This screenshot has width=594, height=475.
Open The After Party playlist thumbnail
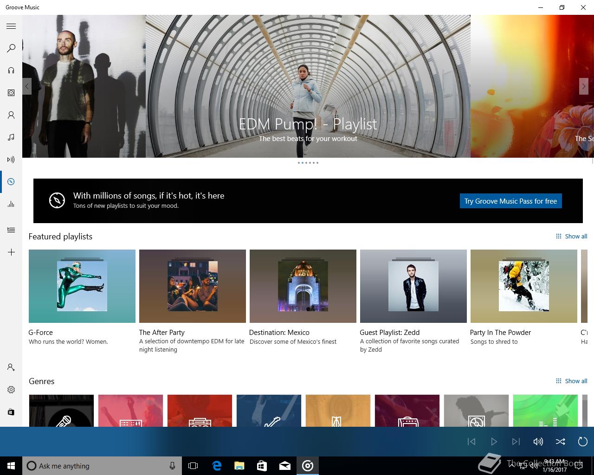click(193, 286)
